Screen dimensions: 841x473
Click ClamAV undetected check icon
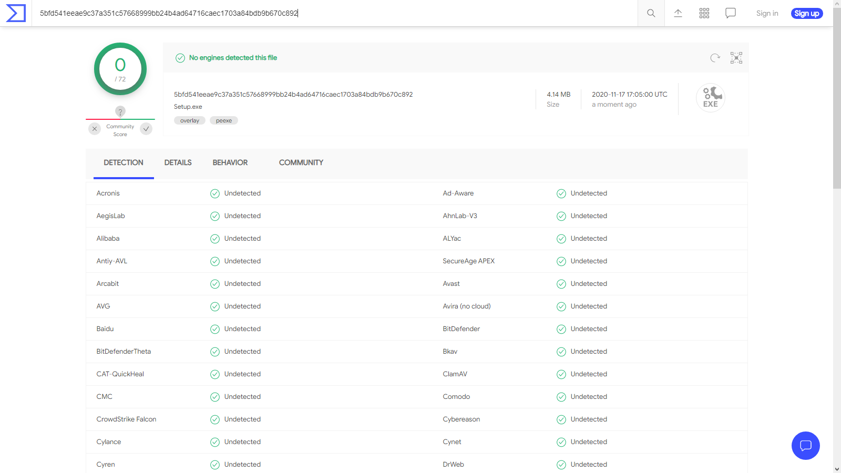pos(561,374)
